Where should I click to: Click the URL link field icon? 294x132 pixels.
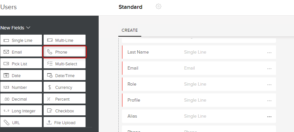coord(6,123)
